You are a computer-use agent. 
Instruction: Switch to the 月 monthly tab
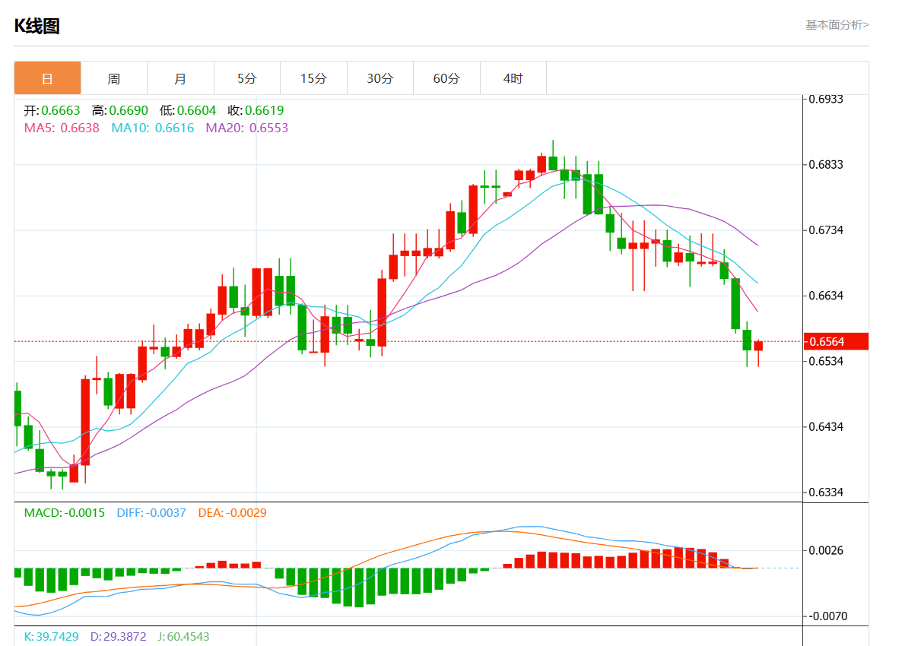tap(180, 78)
